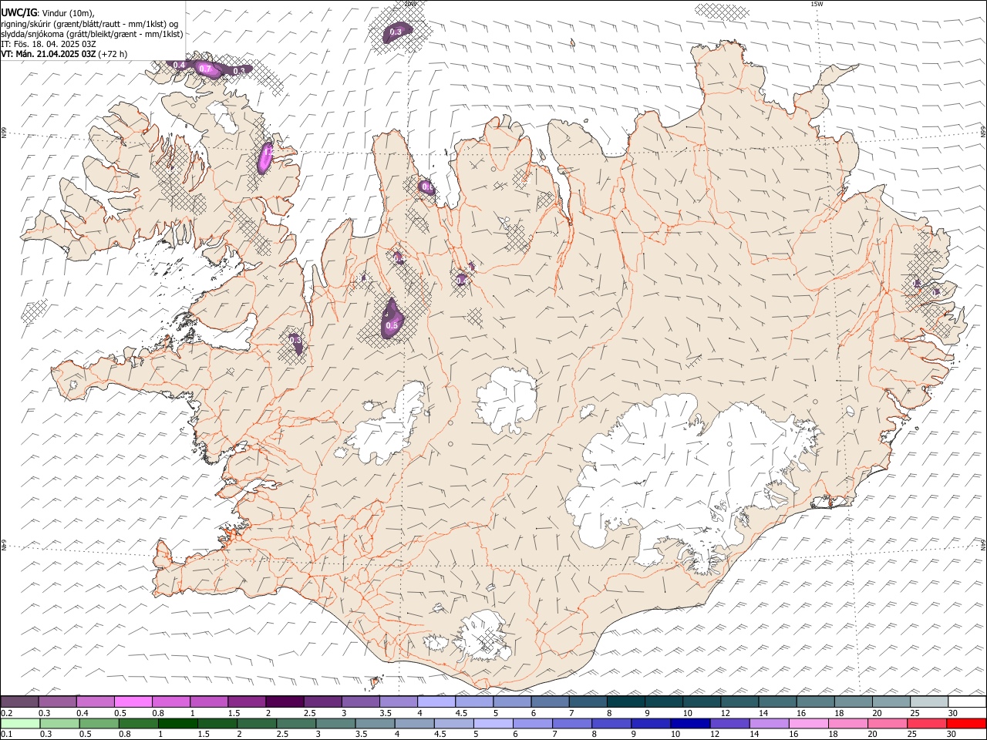Pick the medium green swatch between 0.5 and 0.8 in green scale
The height and width of the screenshot is (740, 987).
tap(99, 724)
